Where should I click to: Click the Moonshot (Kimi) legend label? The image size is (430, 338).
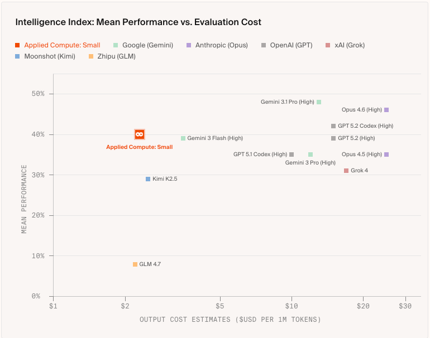(x=49, y=56)
